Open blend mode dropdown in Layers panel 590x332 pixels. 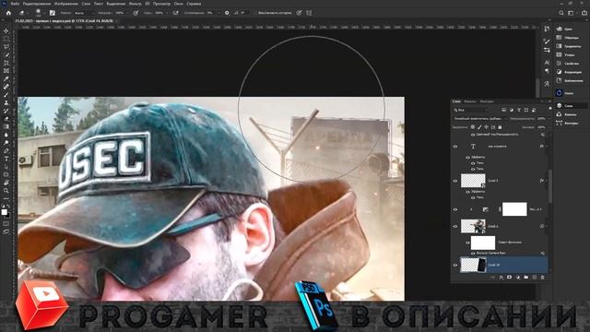pyautogui.click(x=479, y=119)
